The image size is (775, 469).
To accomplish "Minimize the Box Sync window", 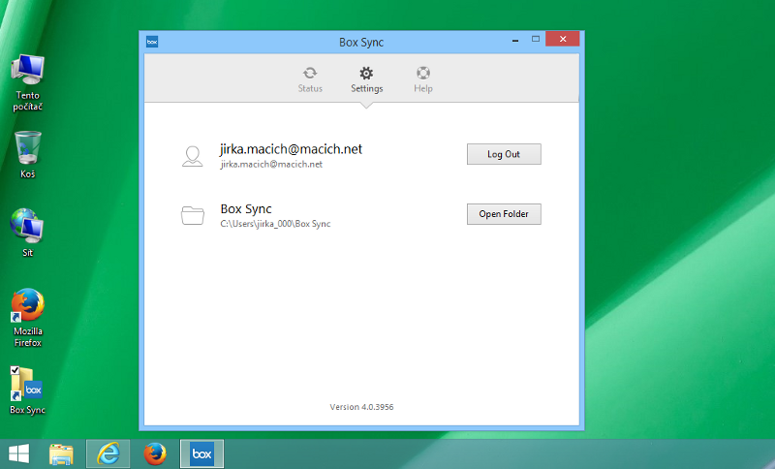I will (x=515, y=40).
